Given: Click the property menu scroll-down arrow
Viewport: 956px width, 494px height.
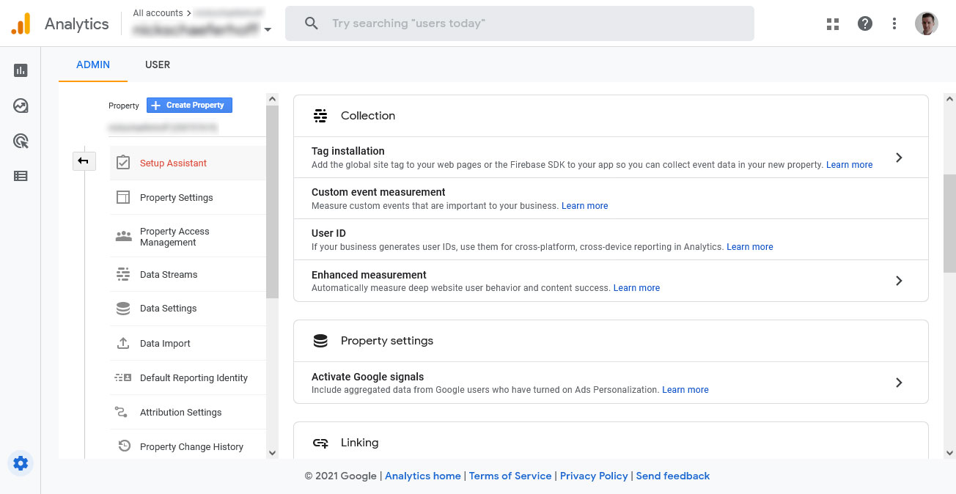Looking at the screenshot, I should point(272,453).
